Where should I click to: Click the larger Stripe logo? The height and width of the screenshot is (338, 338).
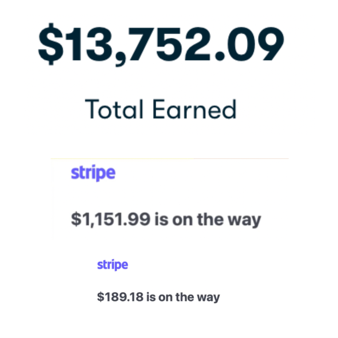[93, 173]
